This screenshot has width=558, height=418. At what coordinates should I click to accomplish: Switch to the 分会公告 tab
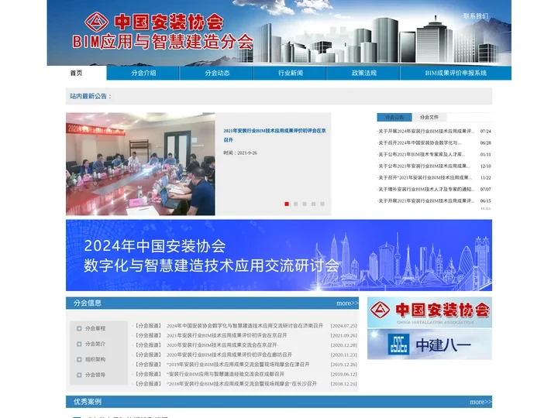(x=394, y=117)
